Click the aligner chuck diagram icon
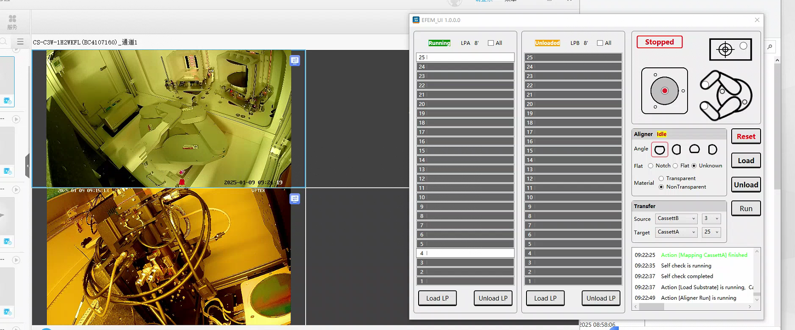This screenshot has width=795, height=330. click(664, 91)
